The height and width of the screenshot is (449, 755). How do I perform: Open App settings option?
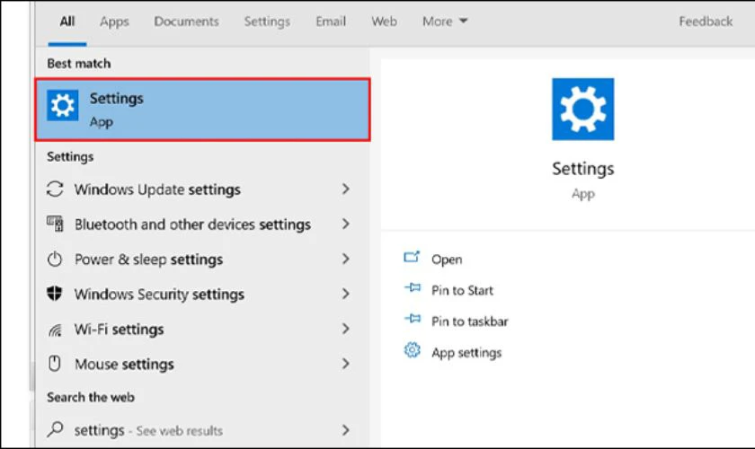pyautogui.click(x=466, y=352)
